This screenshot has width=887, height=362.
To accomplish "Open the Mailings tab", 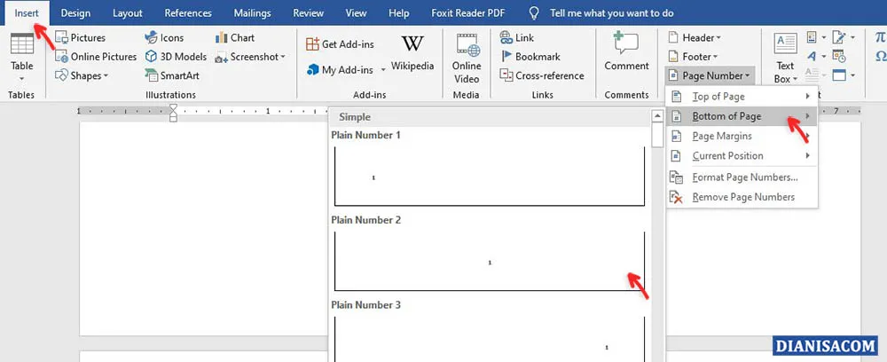I will (253, 13).
